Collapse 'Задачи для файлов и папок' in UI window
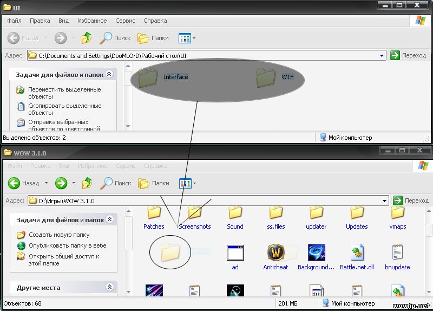 [109, 74]
